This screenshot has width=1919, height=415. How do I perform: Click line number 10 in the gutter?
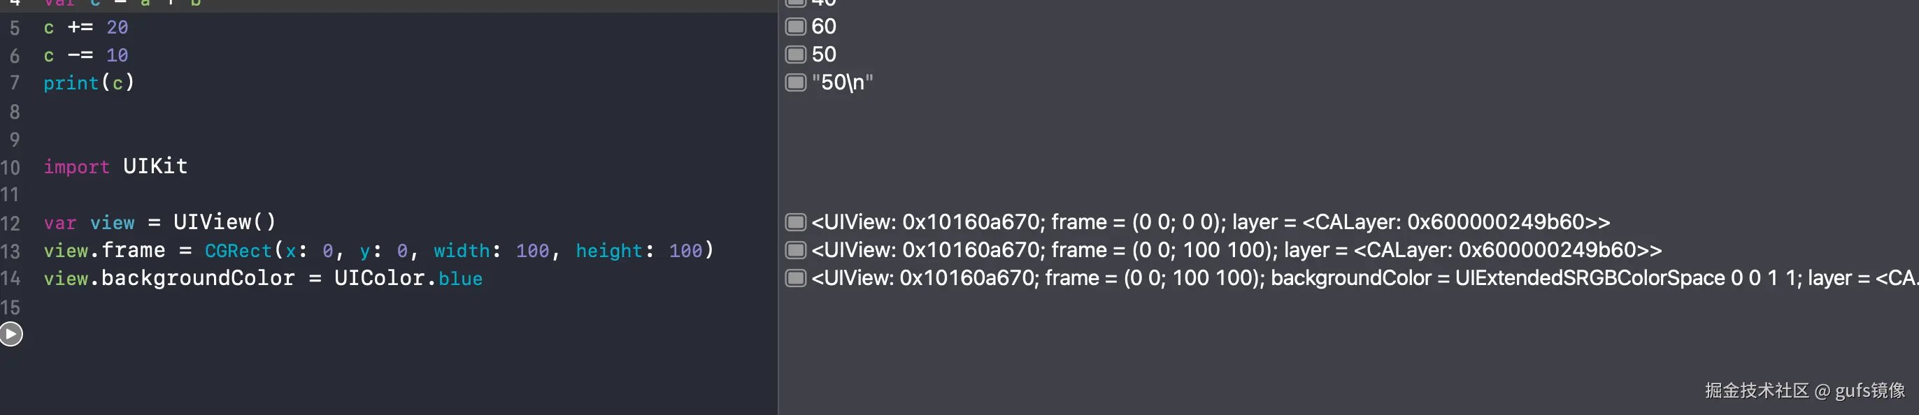pyautogui.click(x=10, y=166)
